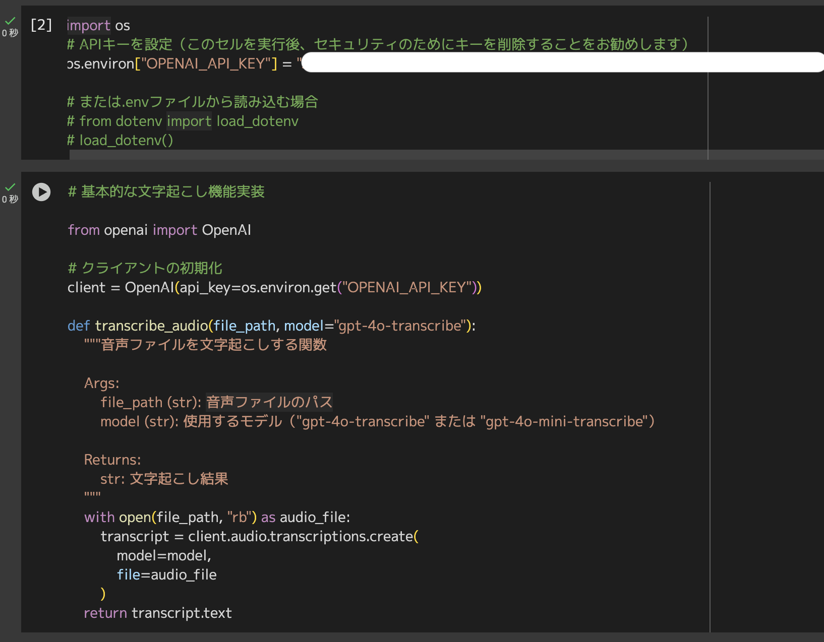This screenshot has height=642, width=824.
Task: Click the green checkmark beside the second cell
Action: coord(10,187)
